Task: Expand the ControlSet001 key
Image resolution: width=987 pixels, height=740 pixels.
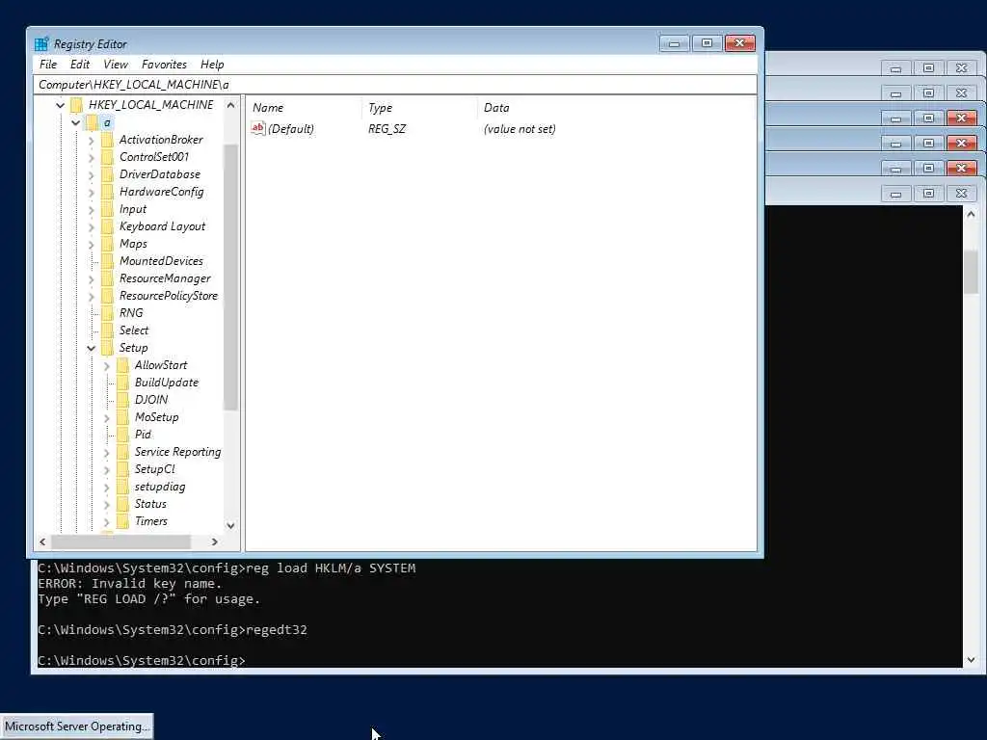Action: point(92,157)
